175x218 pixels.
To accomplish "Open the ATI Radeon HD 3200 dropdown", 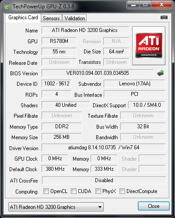I will [x=56, y=207].
